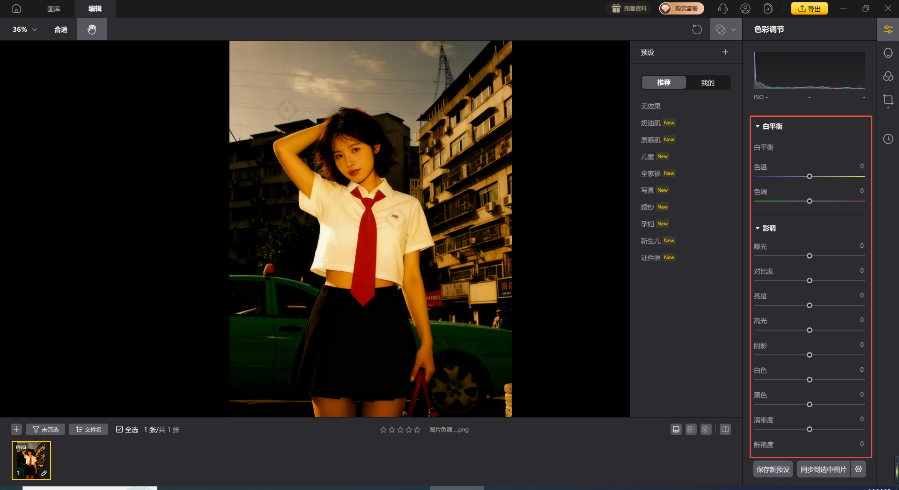Toggle the split compare view icon
The image size is (899, 490).
(725, 429)
